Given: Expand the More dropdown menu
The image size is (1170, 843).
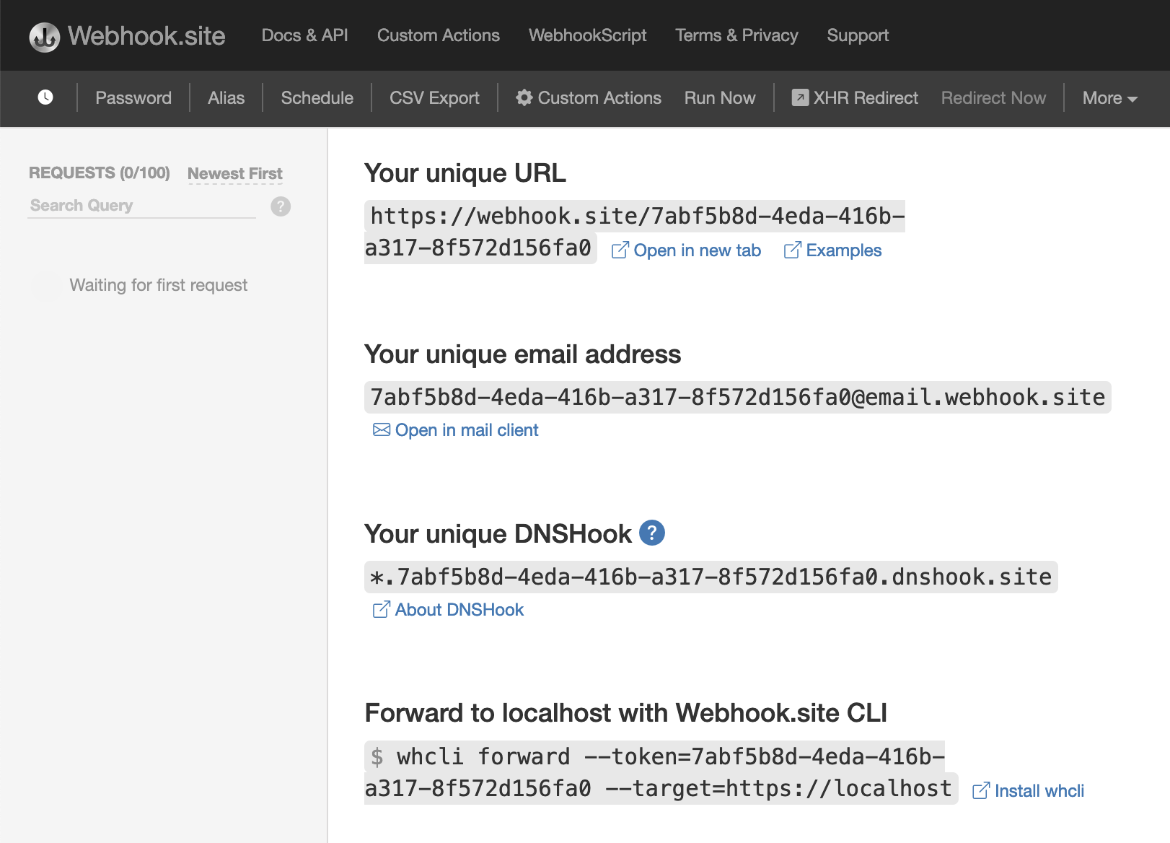Looking at the screenshot, I should click(x=1109, y=98).
